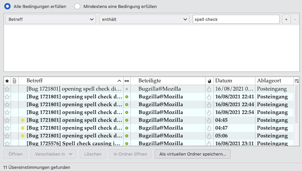
Task: Sort by the Beteiligte column header
Action: pyautogui.click(x=168, y=81)
